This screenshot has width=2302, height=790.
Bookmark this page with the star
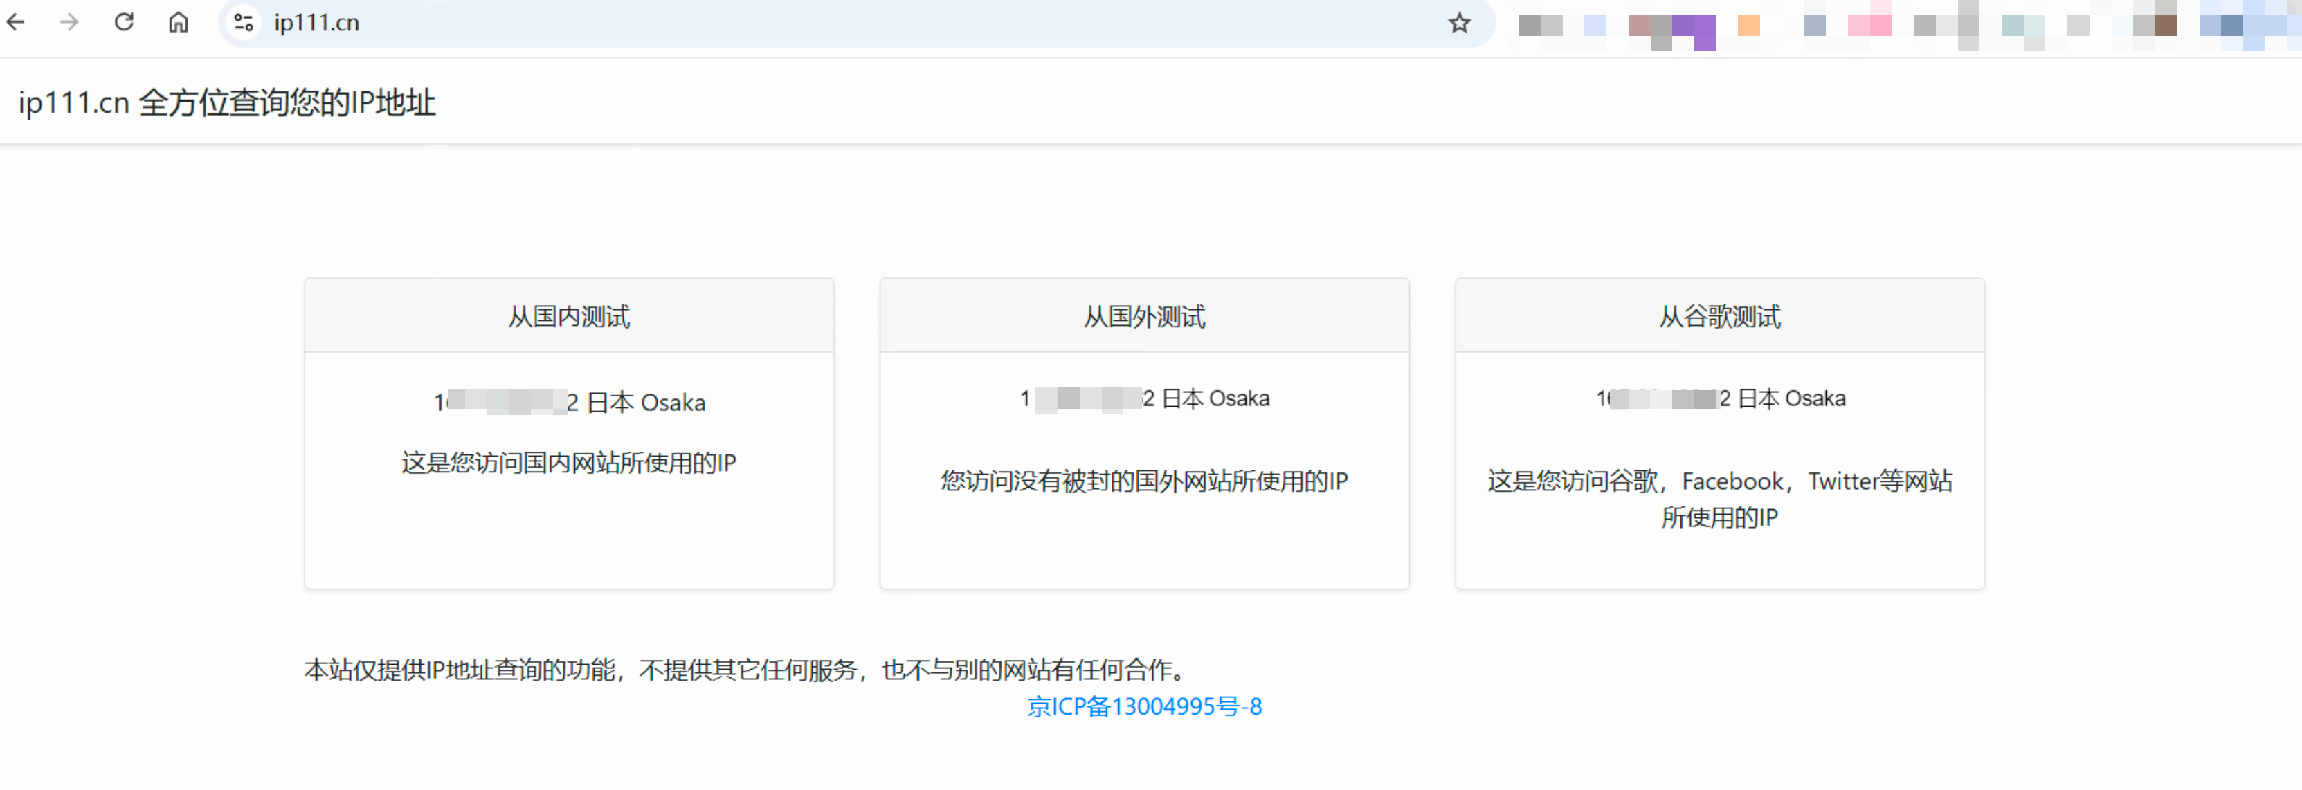click(1459, 22)
